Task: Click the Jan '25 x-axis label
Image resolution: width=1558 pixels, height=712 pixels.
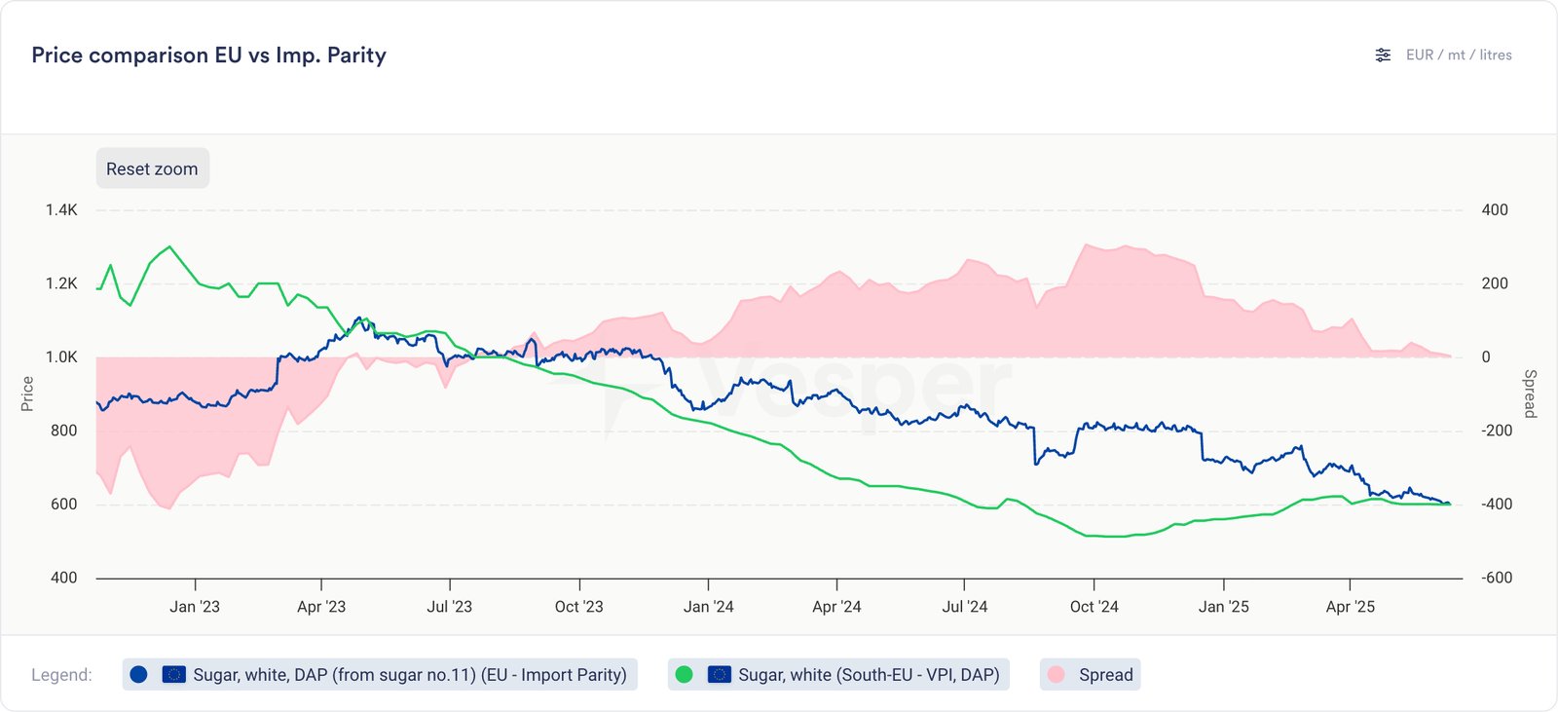Action: (1223, 607)
